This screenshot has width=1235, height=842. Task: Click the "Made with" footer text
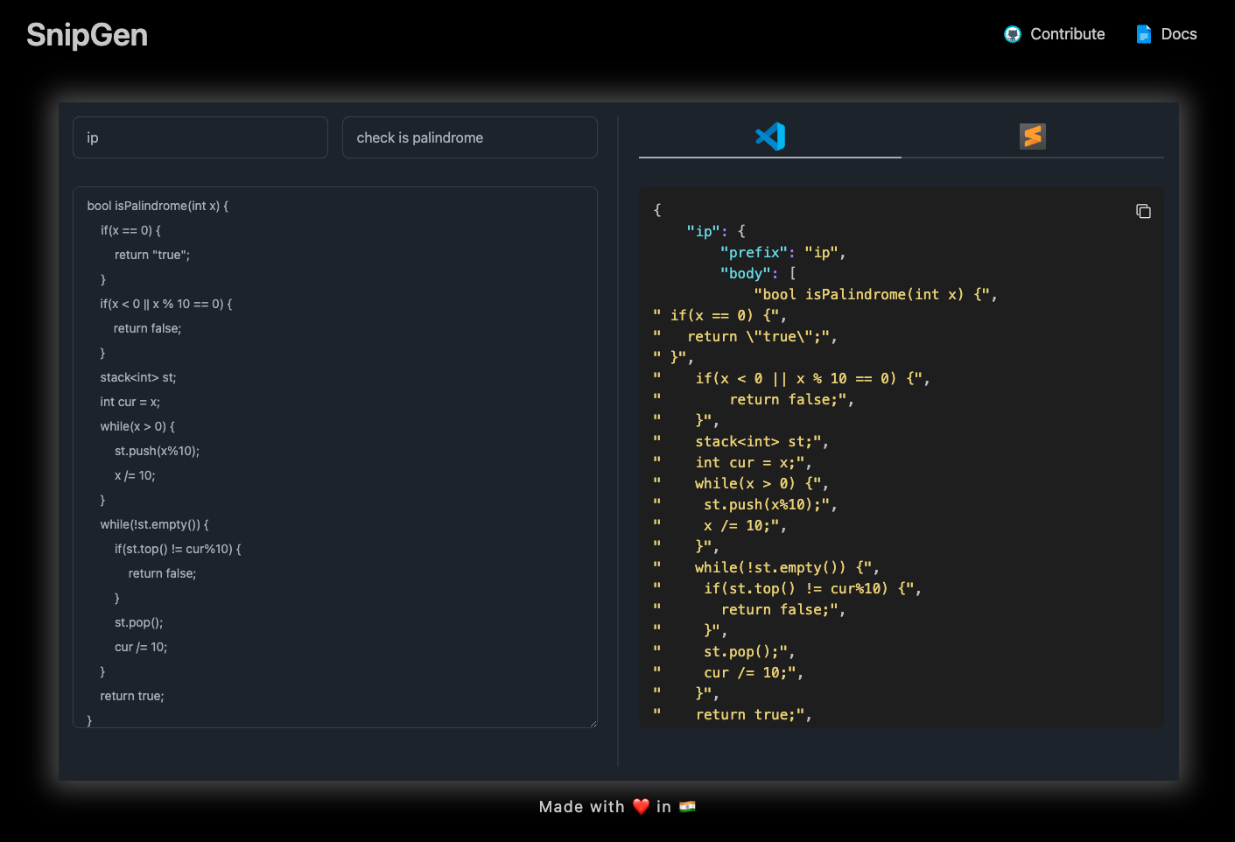tap(582, 806)
